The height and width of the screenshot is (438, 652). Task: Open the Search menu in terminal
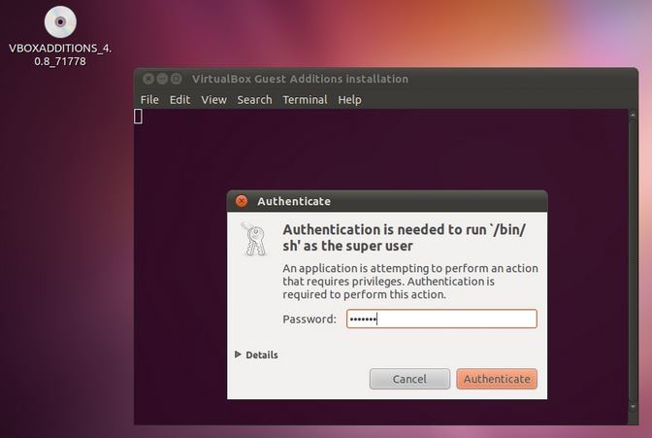pos(254,100)
